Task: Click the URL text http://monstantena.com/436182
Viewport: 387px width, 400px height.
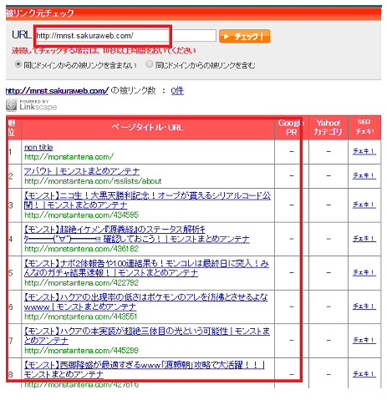Action: 81,249
